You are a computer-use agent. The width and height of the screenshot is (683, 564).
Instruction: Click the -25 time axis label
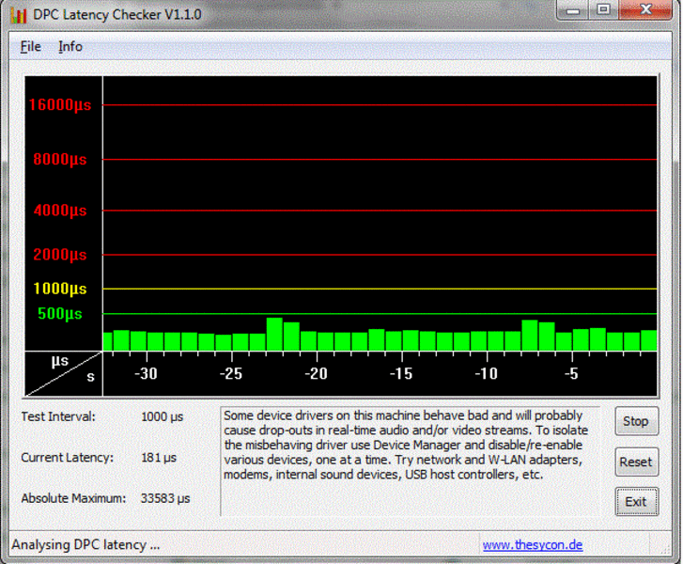231,373
